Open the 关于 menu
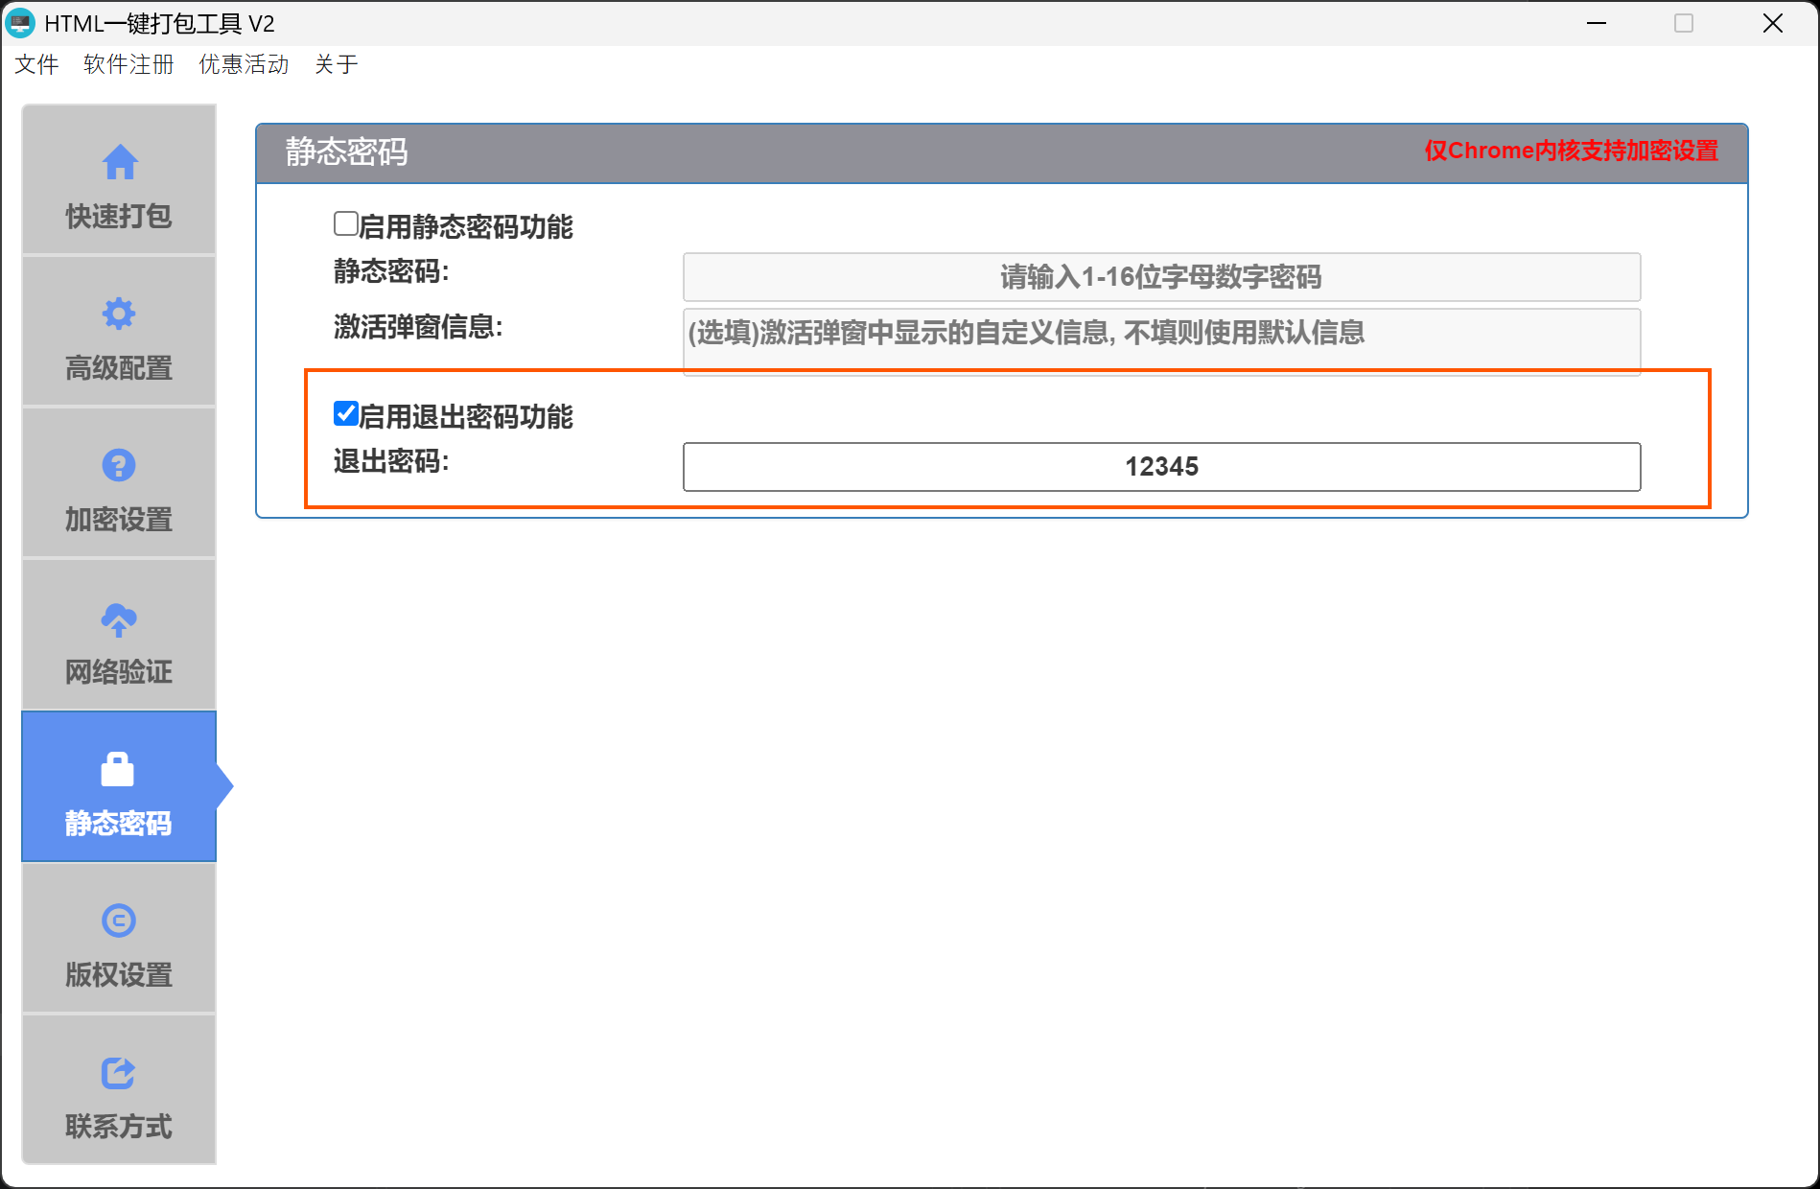The image size is (1820, 1189). click(x=336, y=64)
